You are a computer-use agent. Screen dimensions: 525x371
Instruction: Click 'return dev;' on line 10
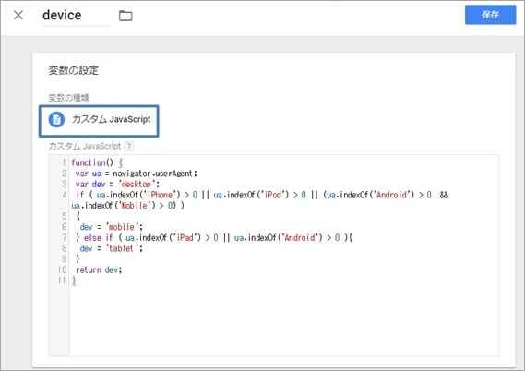click(99, 269)
